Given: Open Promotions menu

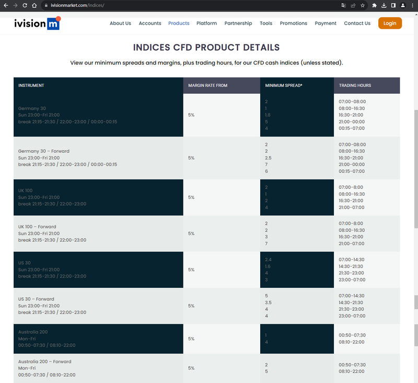Looking at the screenshot, I should [294, 23].
